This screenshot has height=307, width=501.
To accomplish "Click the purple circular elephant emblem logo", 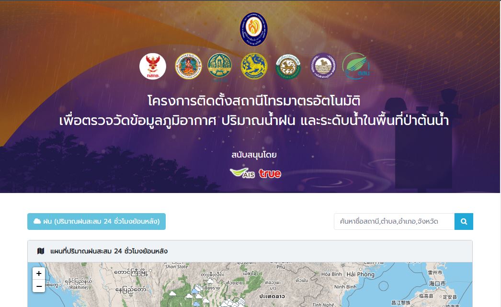I will (x=323, y=66).
